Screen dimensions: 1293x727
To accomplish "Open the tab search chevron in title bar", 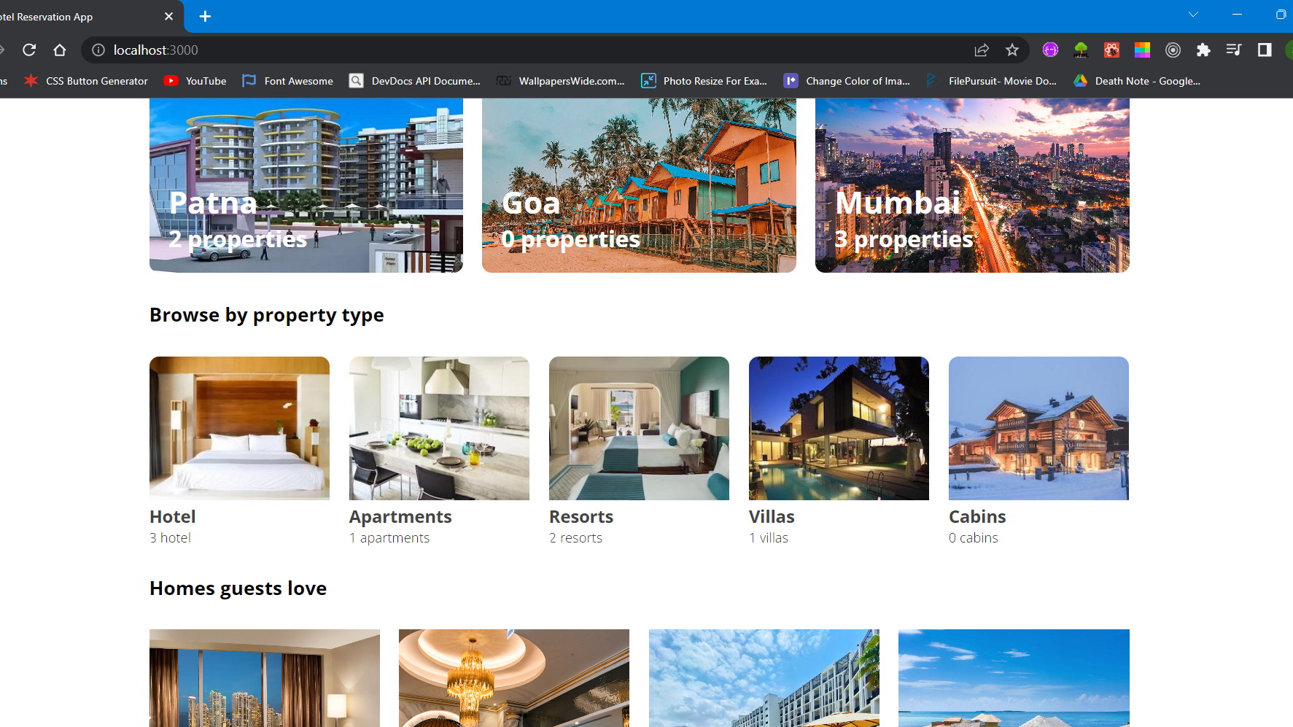I will pyautogui.click(x=1194, y=14).
